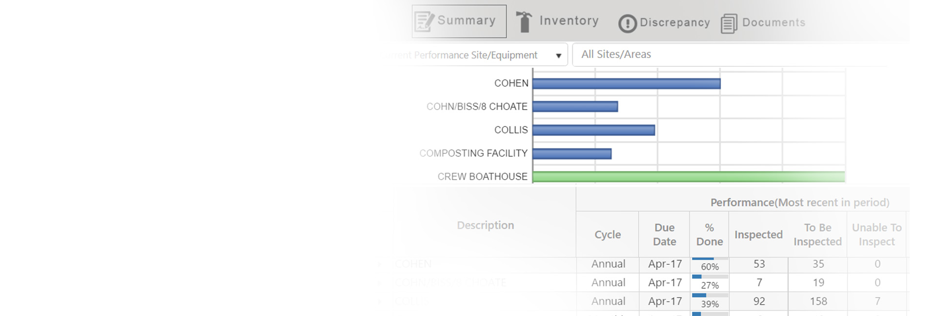The width and height of the screenshot is (937, 316).
Task: Click the To Be Inspected column header
Action: [x=817, y=235]
